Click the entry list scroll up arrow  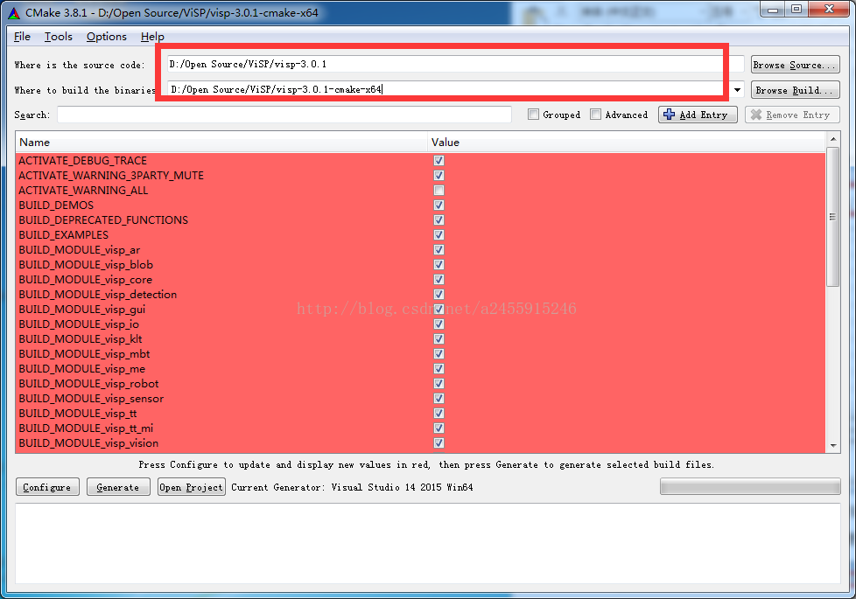(x=833, y=139)
